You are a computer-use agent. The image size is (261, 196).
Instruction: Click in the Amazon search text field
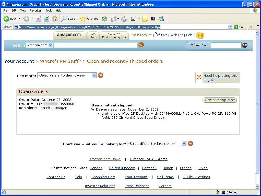(96, 45)
